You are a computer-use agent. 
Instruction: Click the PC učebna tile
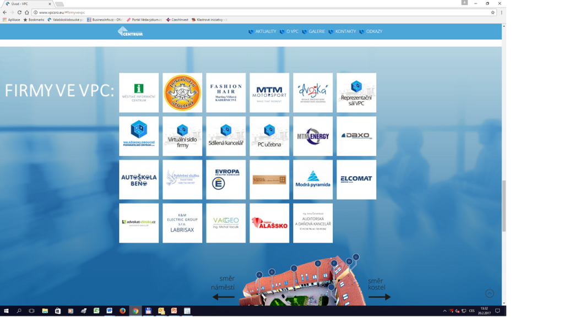click(x=269, y=136)
